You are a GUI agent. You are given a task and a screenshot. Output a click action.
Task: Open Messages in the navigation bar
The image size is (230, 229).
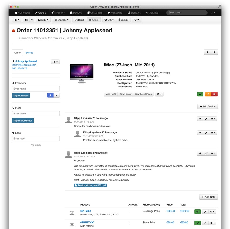[115, 13]
